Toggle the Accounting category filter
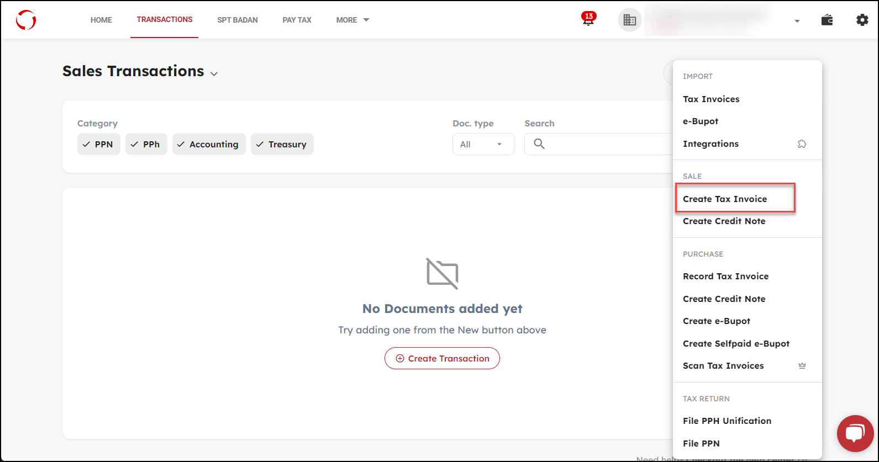Screen dimensions: 879x462 coord(208,145)
